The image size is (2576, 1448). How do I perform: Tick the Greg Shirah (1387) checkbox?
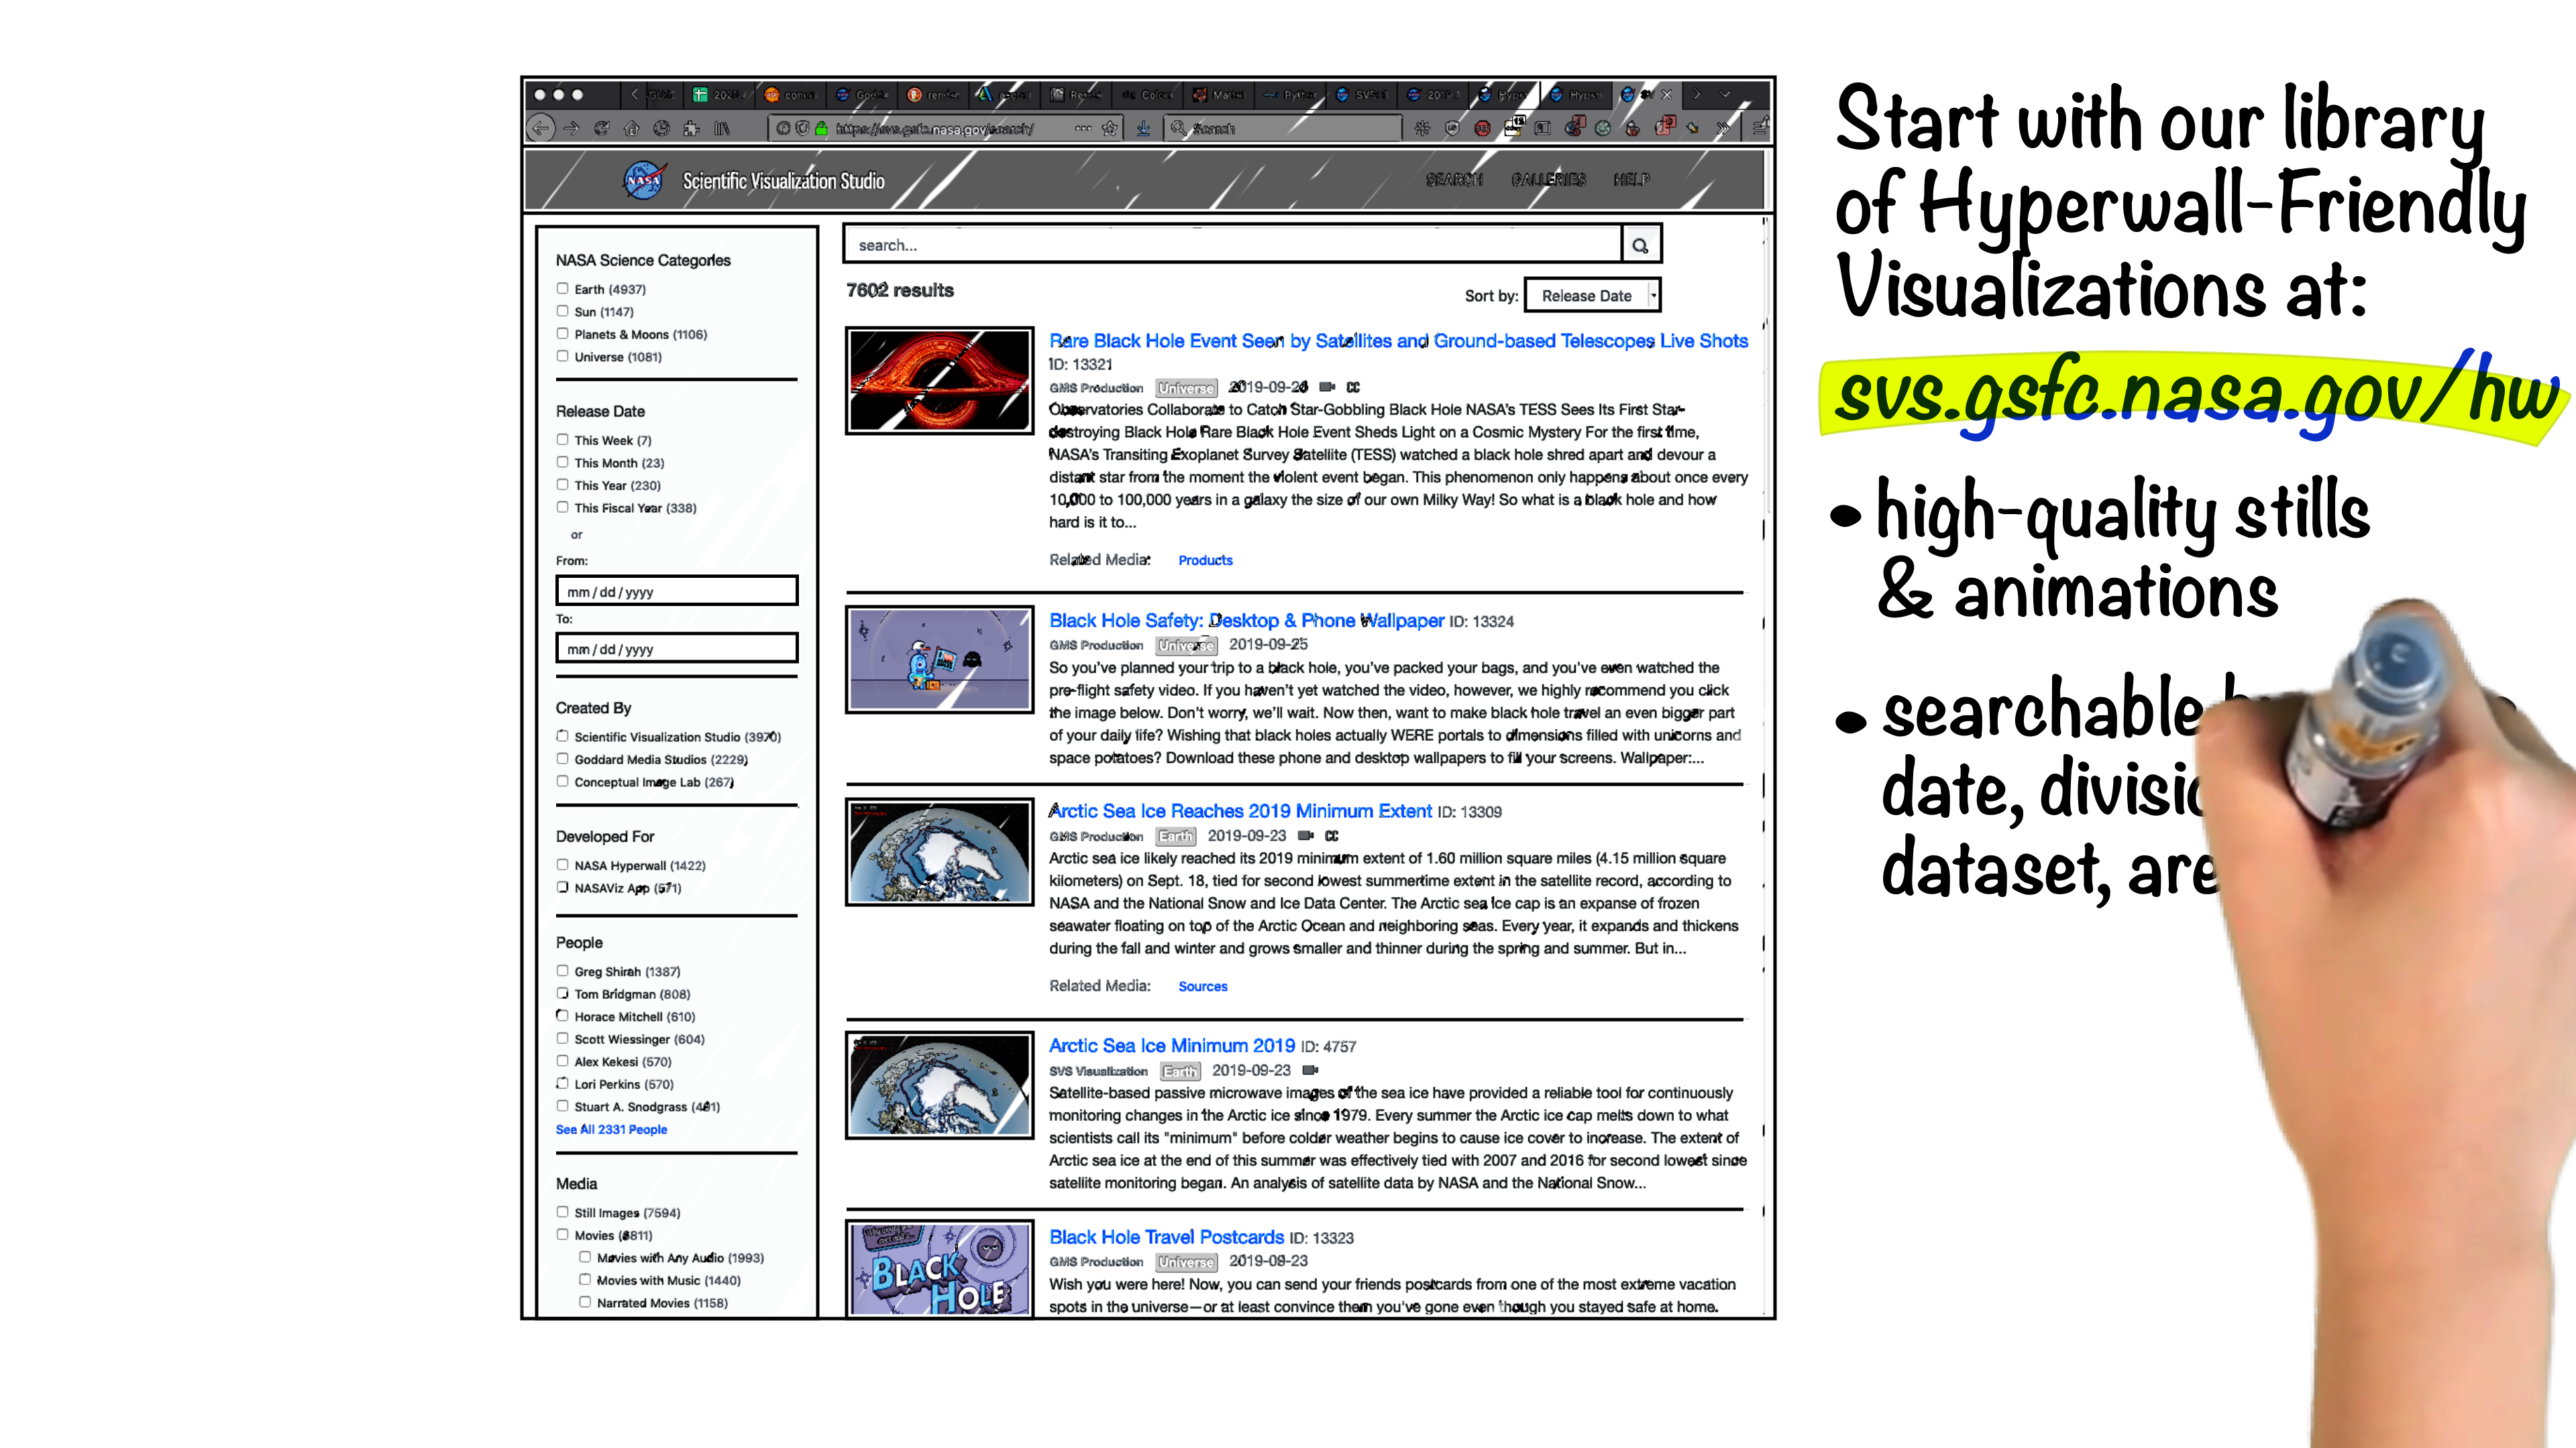click(x=562, y=971)
